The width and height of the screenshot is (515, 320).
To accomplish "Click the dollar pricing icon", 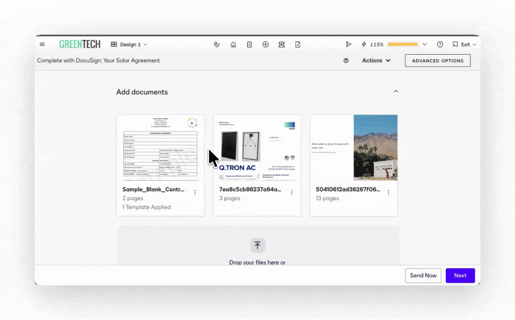I will coord(265,44).
